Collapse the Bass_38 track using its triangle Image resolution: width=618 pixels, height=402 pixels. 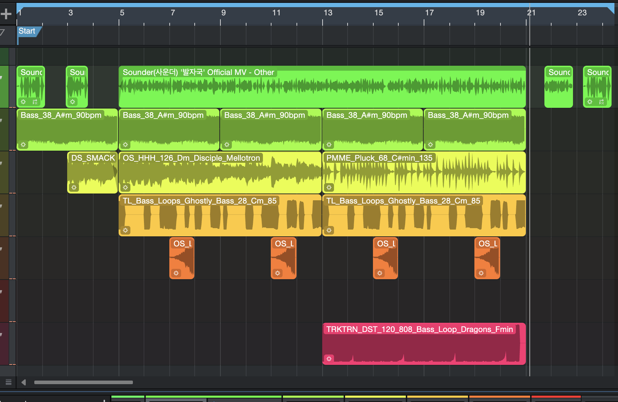[x=1, y=120]
